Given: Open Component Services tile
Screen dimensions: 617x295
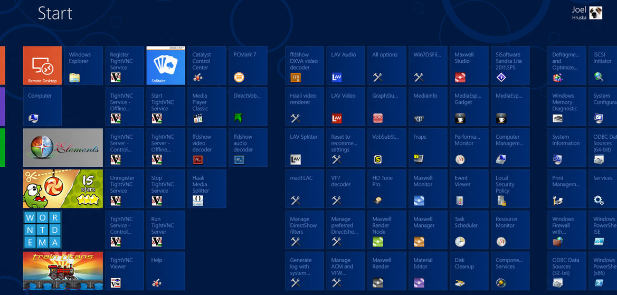Looking at the screenshot, I should coord(510,271).
